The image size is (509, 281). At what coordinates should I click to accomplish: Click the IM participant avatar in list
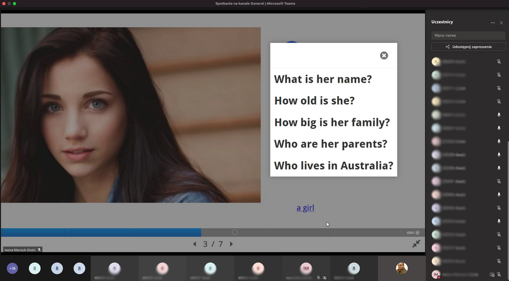tap(435, 275)
